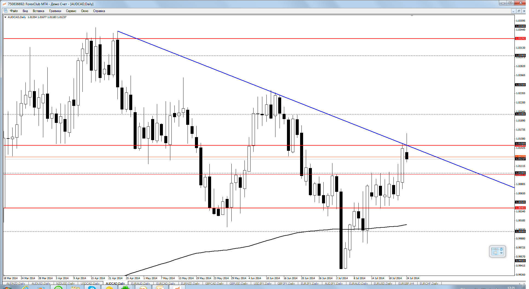
Task: Open the Окно menu
Action: pos(85,11)
